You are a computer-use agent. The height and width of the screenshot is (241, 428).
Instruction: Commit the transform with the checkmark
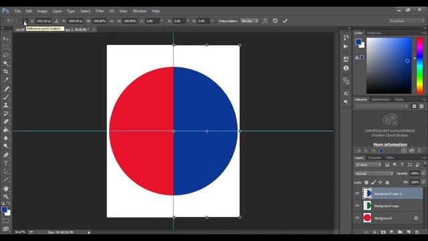pos(285,21)
